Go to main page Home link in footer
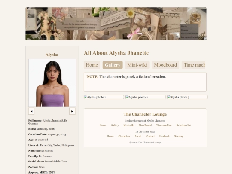The image size is (232, 174). pyautogui.click(x=110, y=136)
